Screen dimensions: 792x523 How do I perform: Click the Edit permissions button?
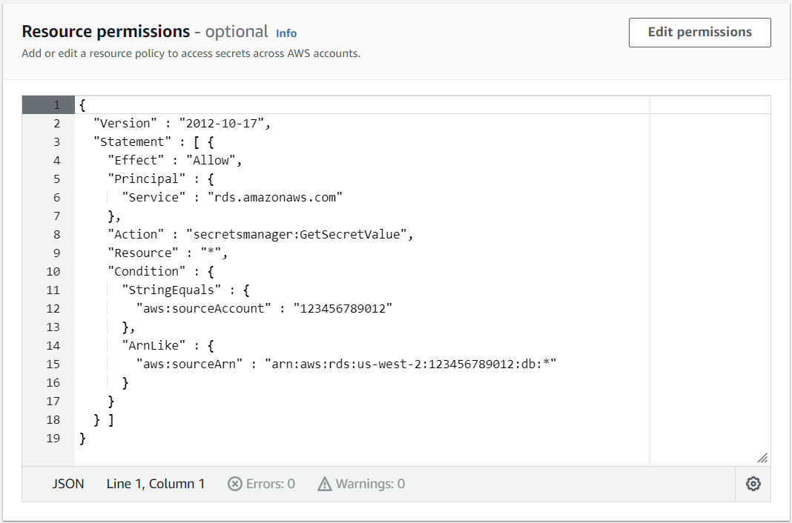click(699, 33)
